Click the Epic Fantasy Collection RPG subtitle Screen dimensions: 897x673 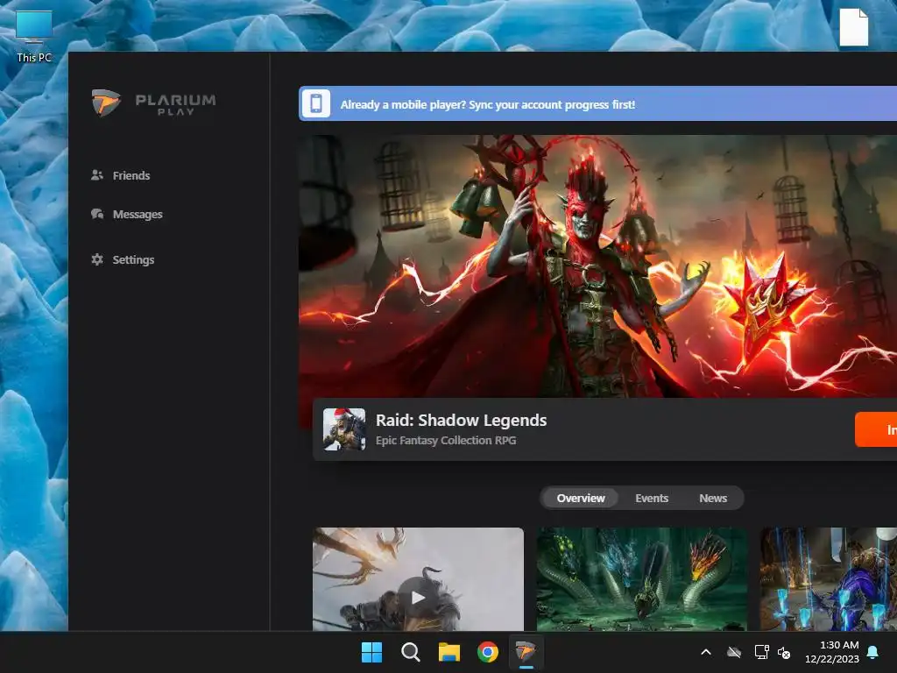pyautogui.click(x=446, y=440)
